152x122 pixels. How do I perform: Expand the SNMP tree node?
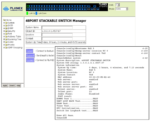coord(4,28)
